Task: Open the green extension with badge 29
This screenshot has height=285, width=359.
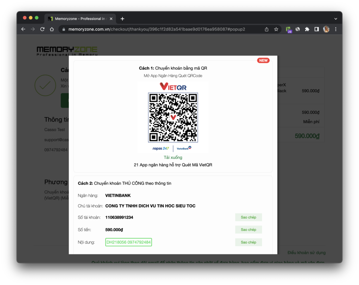Action: click(289, 29)
